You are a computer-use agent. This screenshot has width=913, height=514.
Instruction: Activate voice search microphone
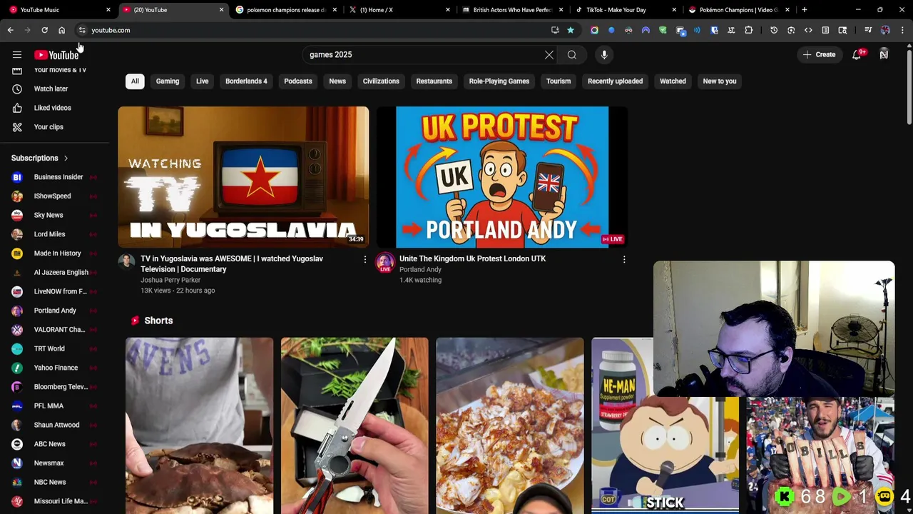pos(604,55)
